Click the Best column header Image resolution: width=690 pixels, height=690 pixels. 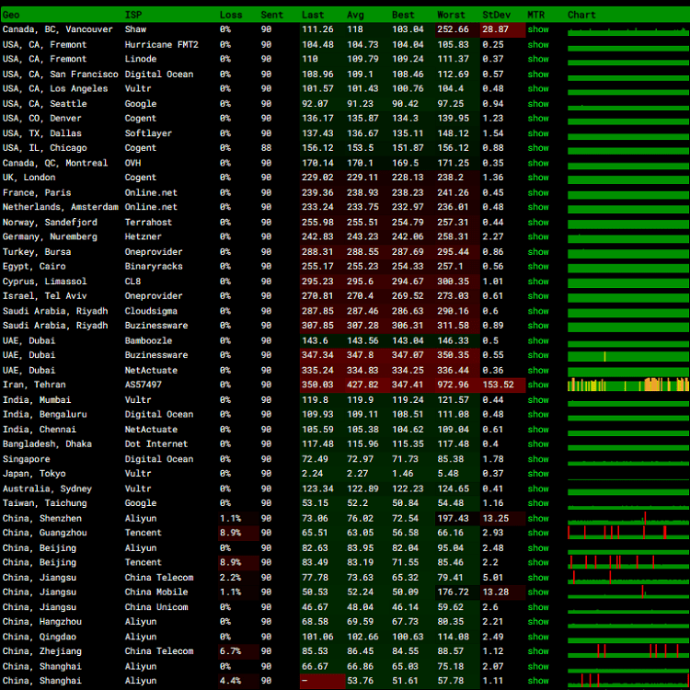[x=403, y=15]
